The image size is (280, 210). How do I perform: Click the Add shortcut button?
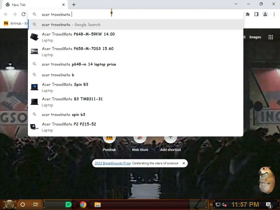171,144
